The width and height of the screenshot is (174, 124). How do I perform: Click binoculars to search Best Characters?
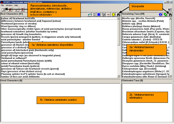(x=118, y=14)
